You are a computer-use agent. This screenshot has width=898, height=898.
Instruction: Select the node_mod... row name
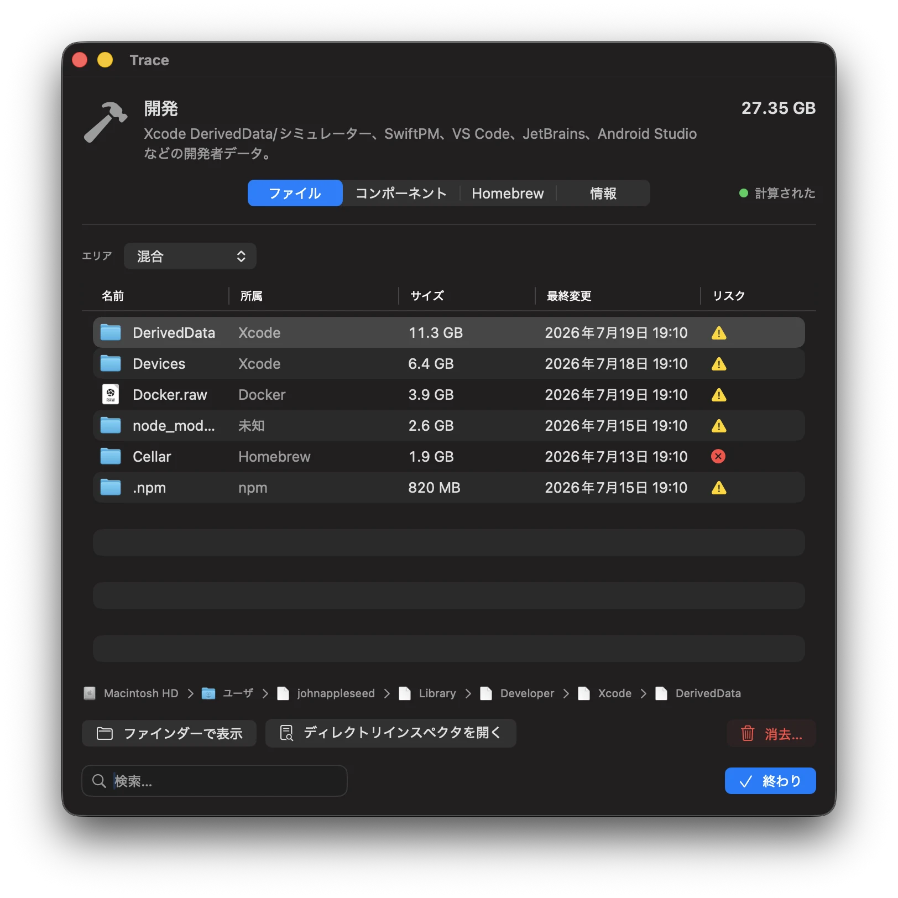point(174,426)
